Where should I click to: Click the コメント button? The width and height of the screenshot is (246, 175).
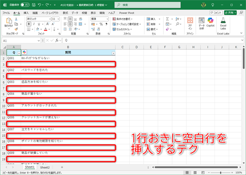point(216,13)
